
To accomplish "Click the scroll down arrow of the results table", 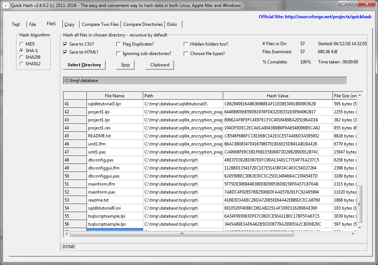I will point(360,227).
